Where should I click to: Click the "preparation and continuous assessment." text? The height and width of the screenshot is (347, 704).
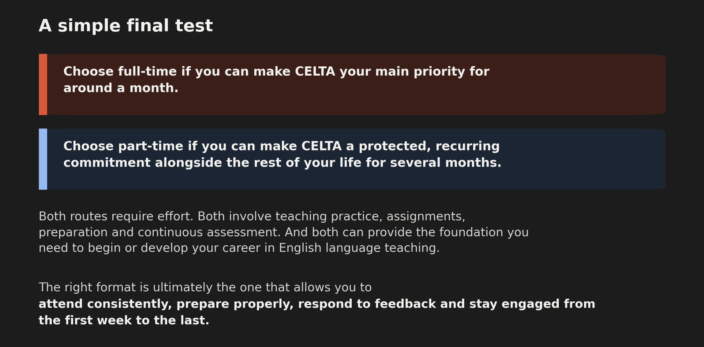click(160, 233)
